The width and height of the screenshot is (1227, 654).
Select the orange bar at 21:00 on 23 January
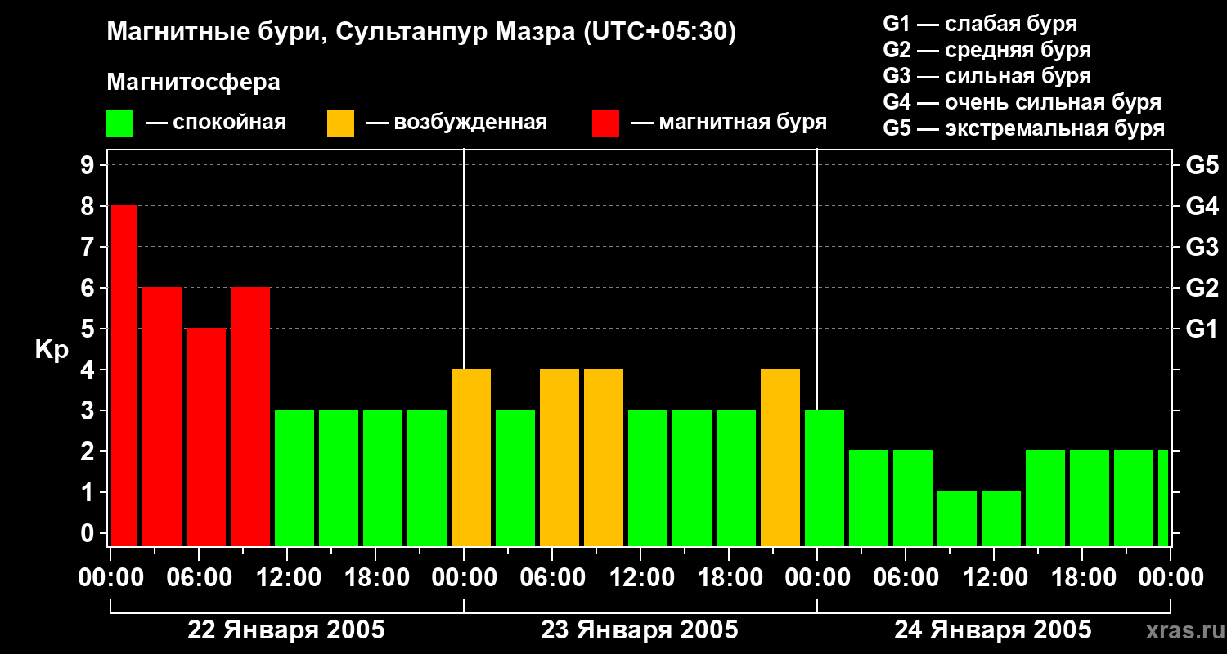tap(780, 458)
